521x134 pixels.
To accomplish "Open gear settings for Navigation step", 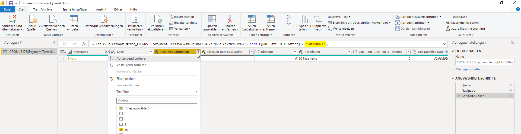I will (510, 90).
